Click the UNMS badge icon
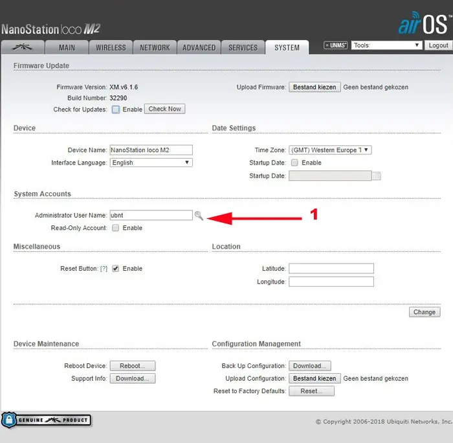Screen dimensions: 453x443 (336, 45)
